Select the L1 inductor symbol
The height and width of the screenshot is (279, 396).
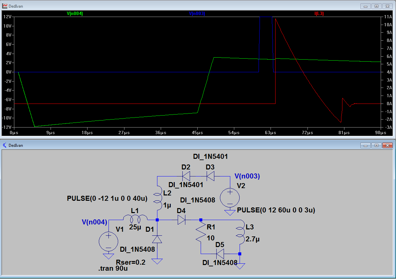135,219
